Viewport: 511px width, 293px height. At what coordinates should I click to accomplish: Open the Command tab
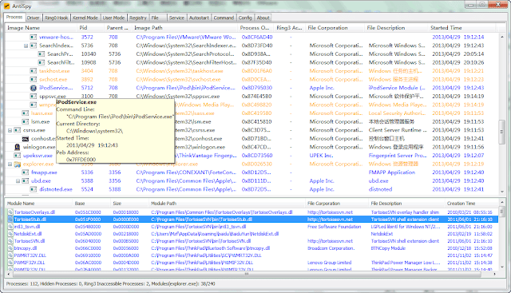(x=224, y=18)
